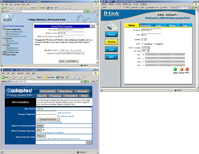
Task: Click Reboot button in Adaptec page
Action: tap(40, 136)
